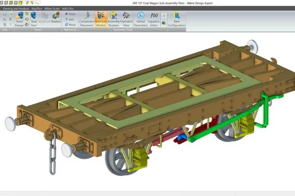Open the Component Placement tool
This screenshot has height=196, width=295.
coord(87,19)
